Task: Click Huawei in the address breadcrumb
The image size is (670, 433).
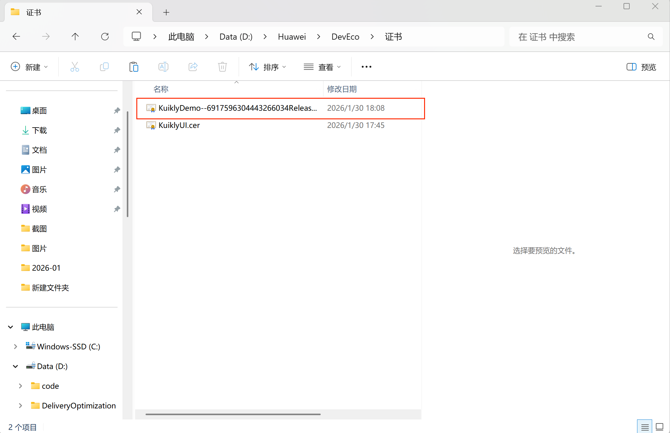Action: click(291, 37)
